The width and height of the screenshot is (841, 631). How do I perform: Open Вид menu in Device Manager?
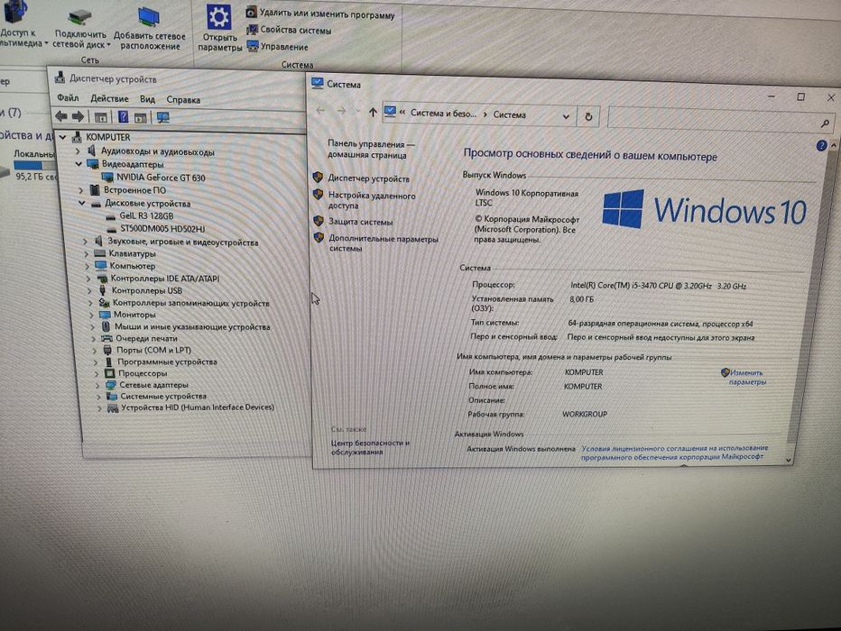[x=147, y=99]
